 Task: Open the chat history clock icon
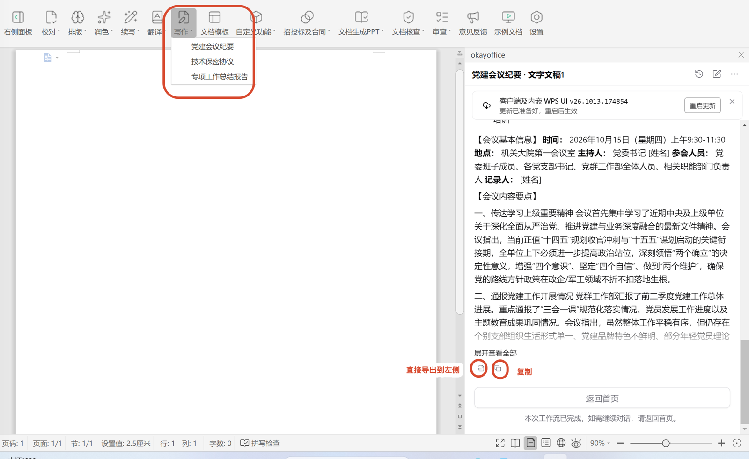click(699, 74)
